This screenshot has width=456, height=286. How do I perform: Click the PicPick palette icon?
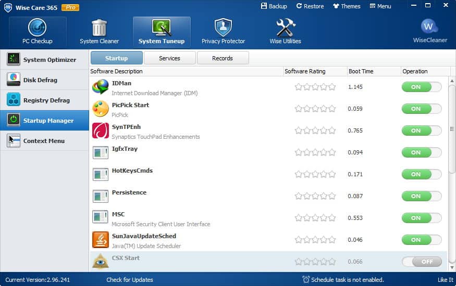pyautogui.click(x=101, y=109)
